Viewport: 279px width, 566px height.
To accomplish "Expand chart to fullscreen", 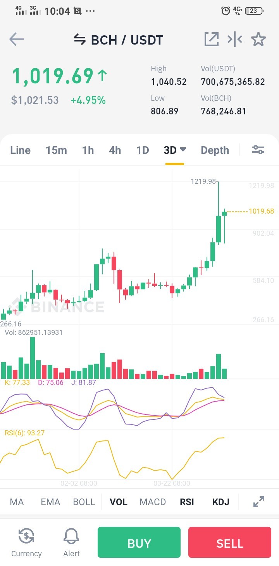I will coord(258,502).
